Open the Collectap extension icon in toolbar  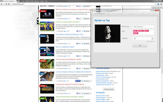158,4
